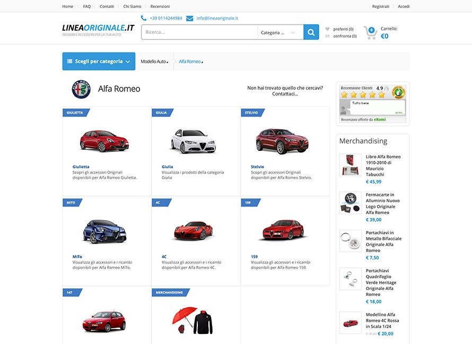Image resolution: width=472 pixels, height=344 pixels.
Task: Expand the Scegli per categoria menu
Action: pyautogui.click(x=99, y=61)
